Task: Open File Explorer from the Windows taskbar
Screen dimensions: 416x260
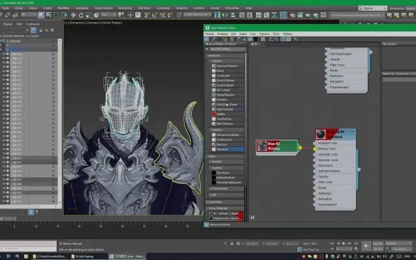Action: pyautogui.click(x=26, y=256)
